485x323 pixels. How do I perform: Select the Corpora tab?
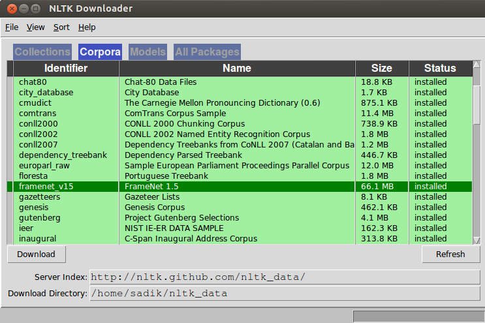click(x=101, y=52)
